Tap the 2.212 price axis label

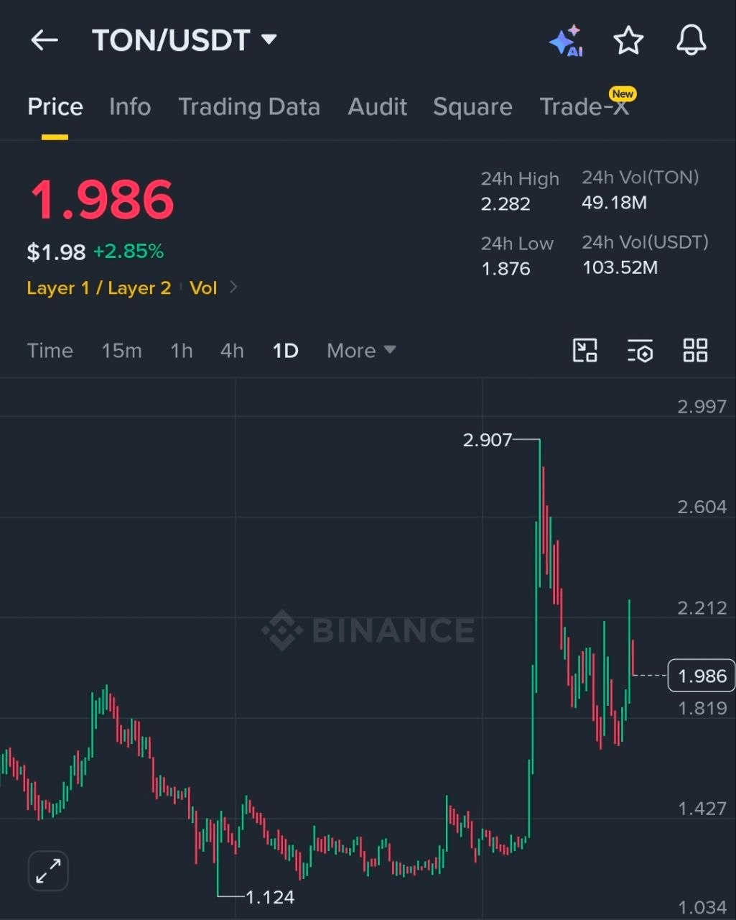pos(702,608)
